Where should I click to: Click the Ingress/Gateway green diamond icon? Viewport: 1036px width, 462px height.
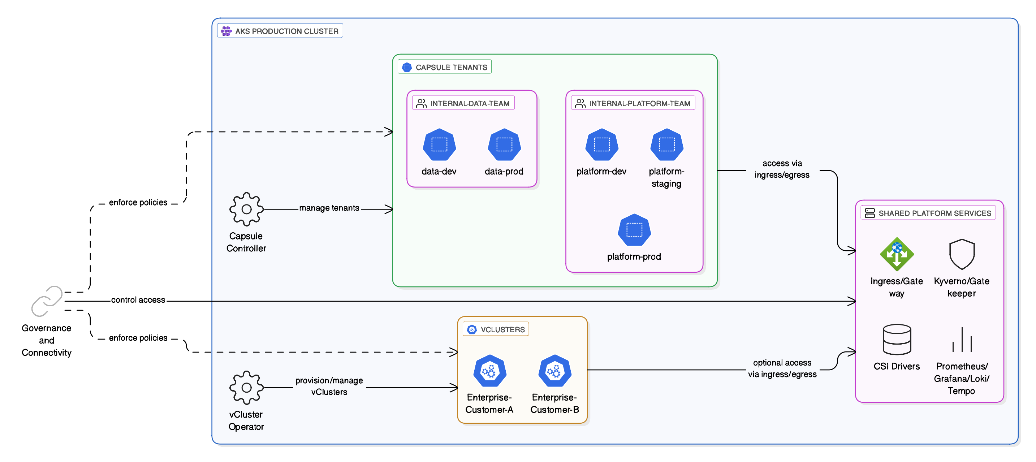click(897, 254)
